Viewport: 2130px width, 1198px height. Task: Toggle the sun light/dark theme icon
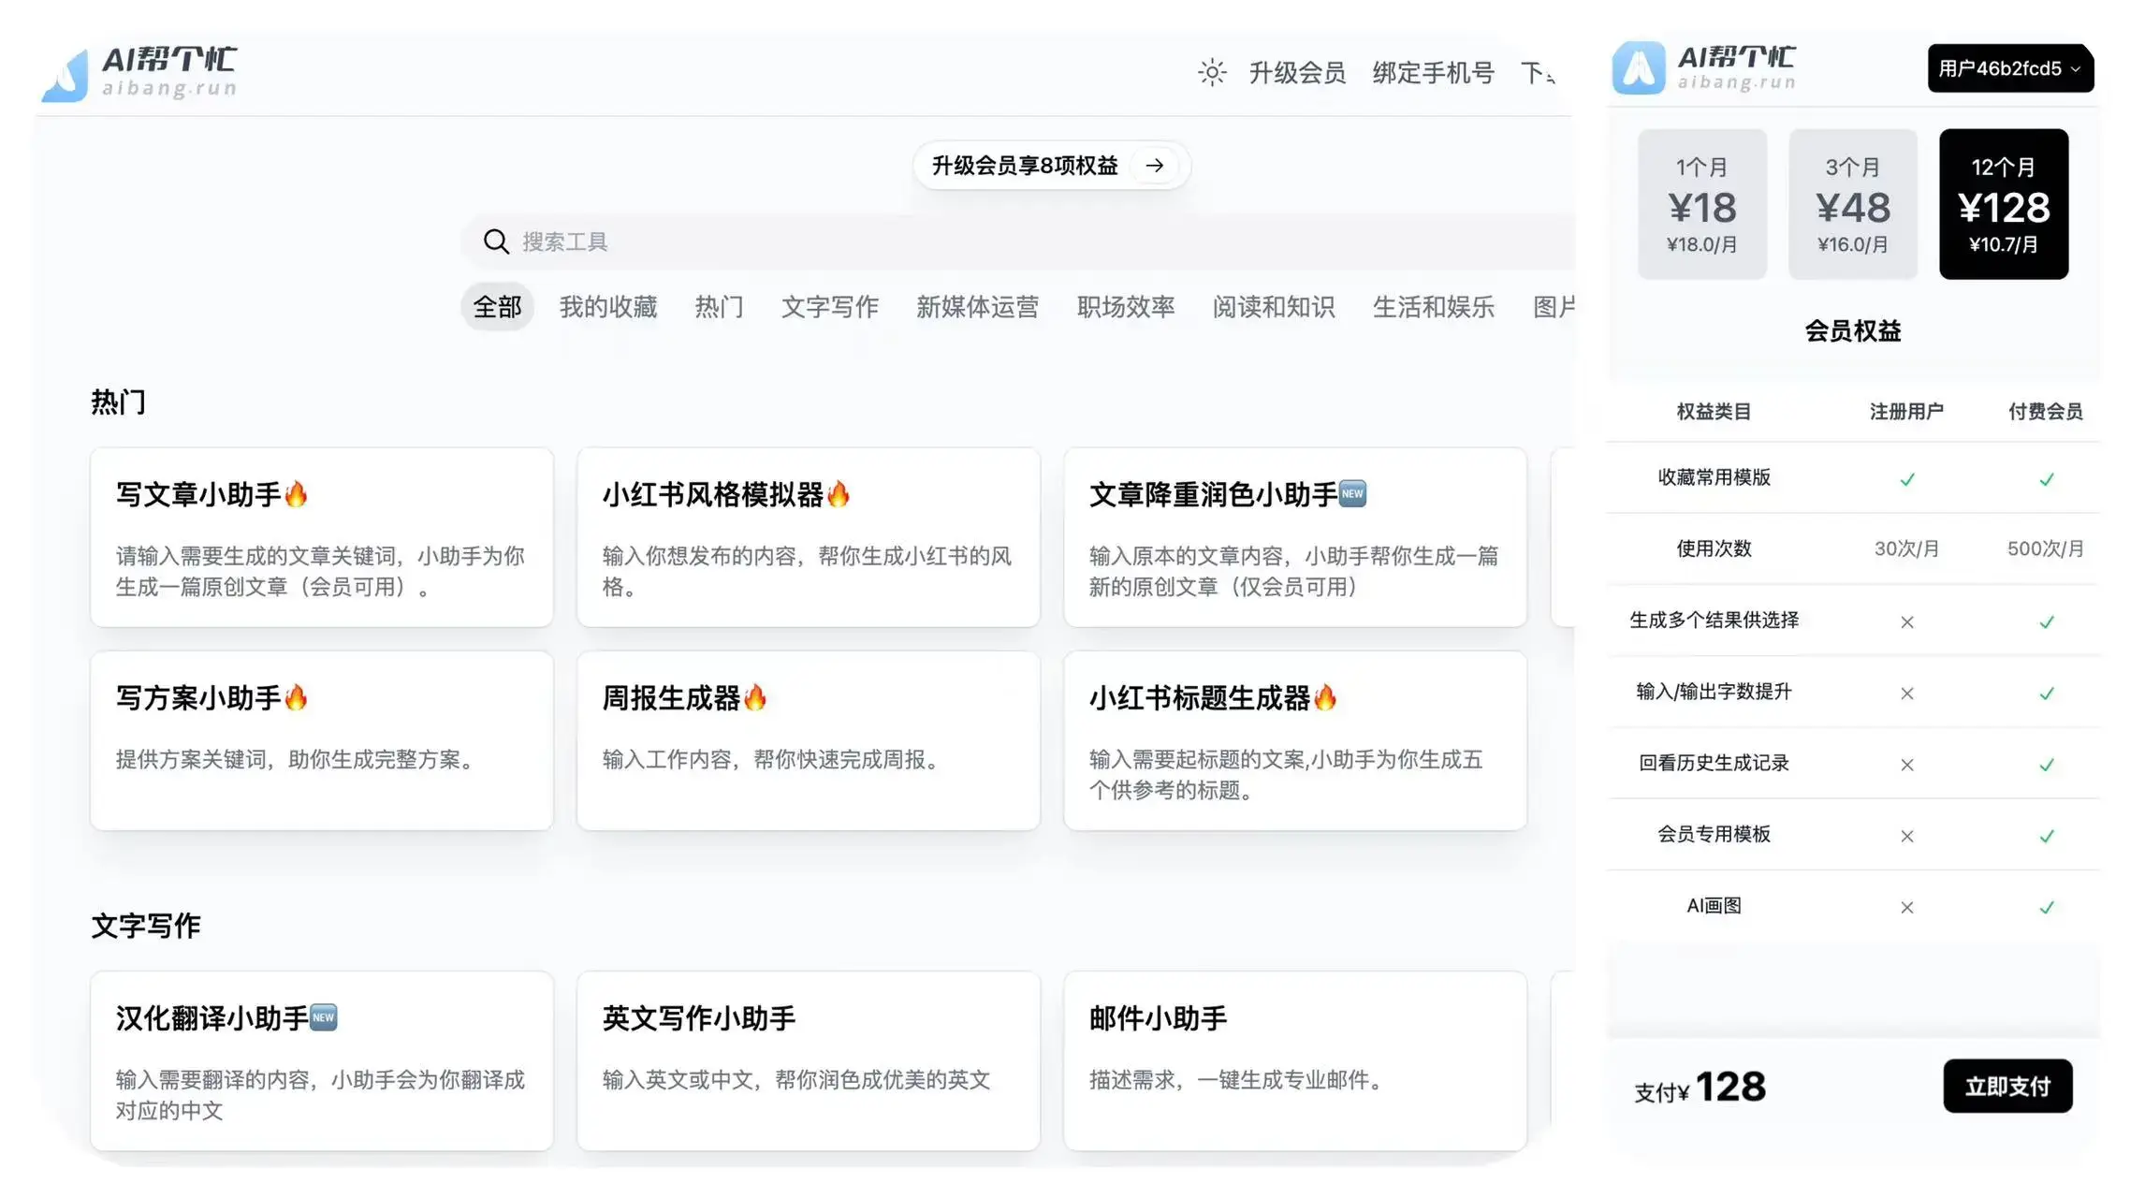point(1212,72)
